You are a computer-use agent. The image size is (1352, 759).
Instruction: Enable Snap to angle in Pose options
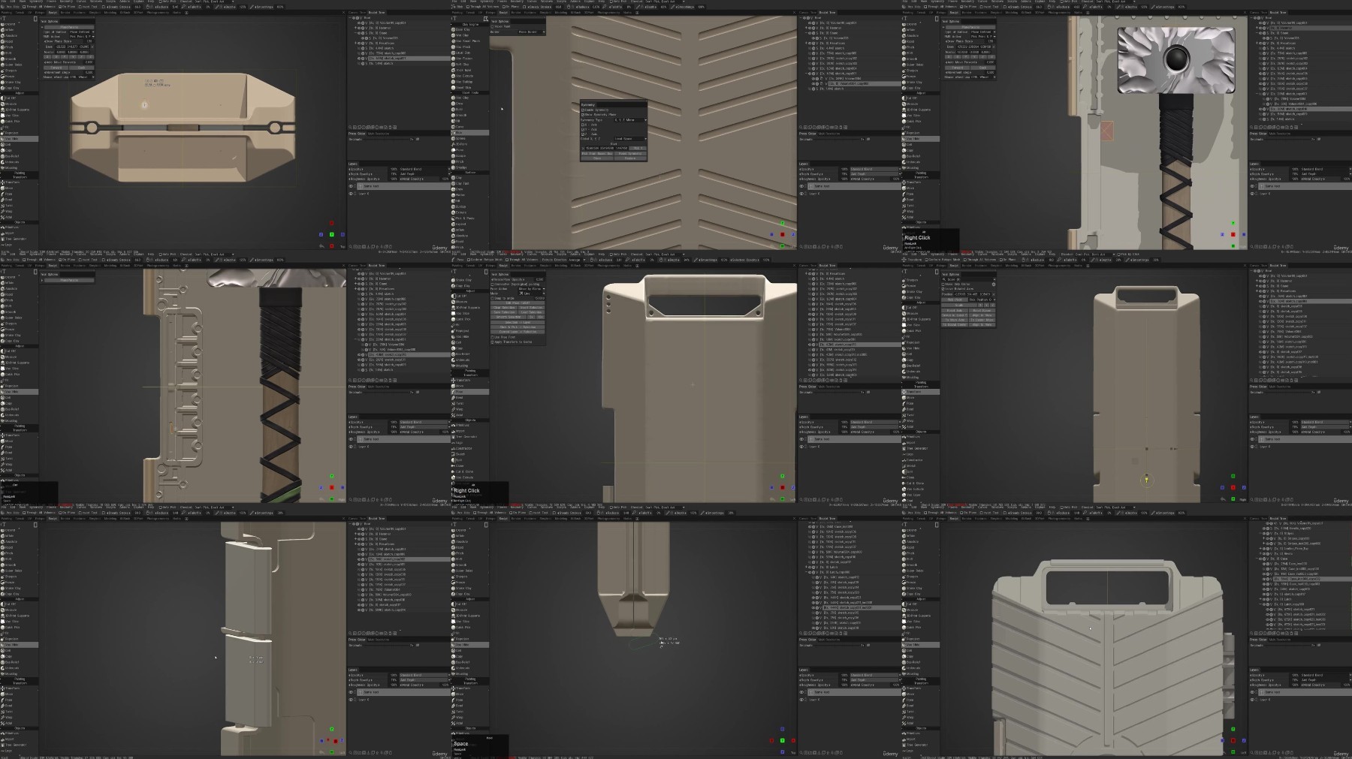492,298
